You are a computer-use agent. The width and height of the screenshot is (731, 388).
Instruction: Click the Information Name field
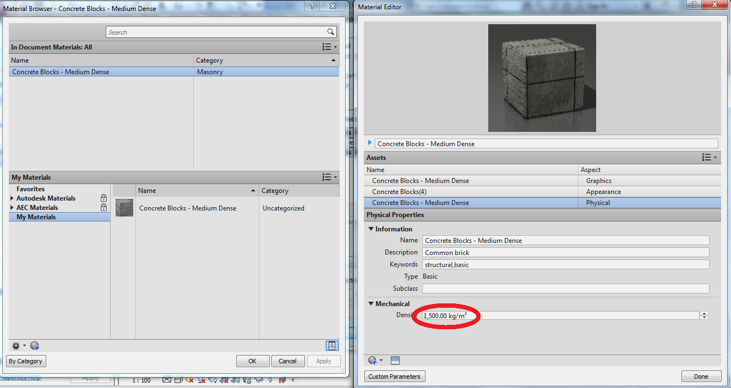click(x=566, y=240)
